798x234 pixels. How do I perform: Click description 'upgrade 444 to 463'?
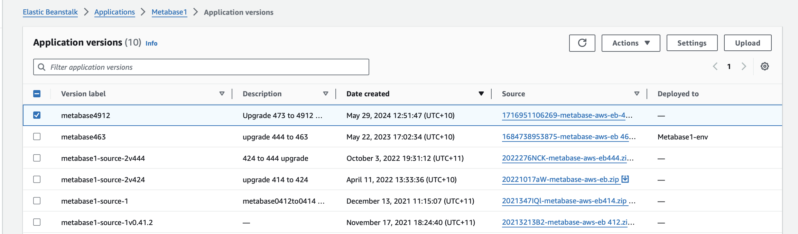[x=275, y=137]
